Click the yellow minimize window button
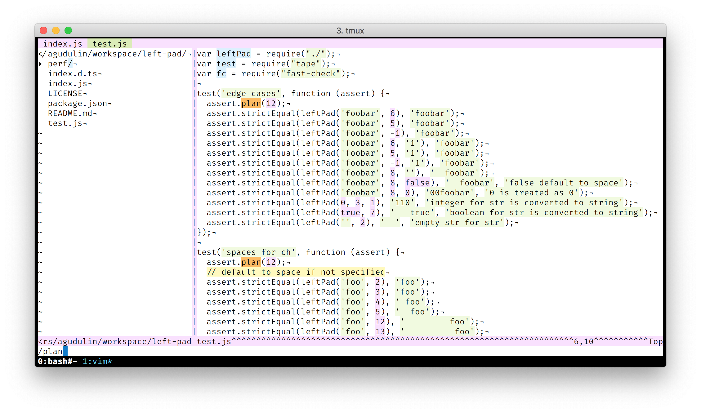The height and width of the screenshot is (413, 701). click(56, 30)
